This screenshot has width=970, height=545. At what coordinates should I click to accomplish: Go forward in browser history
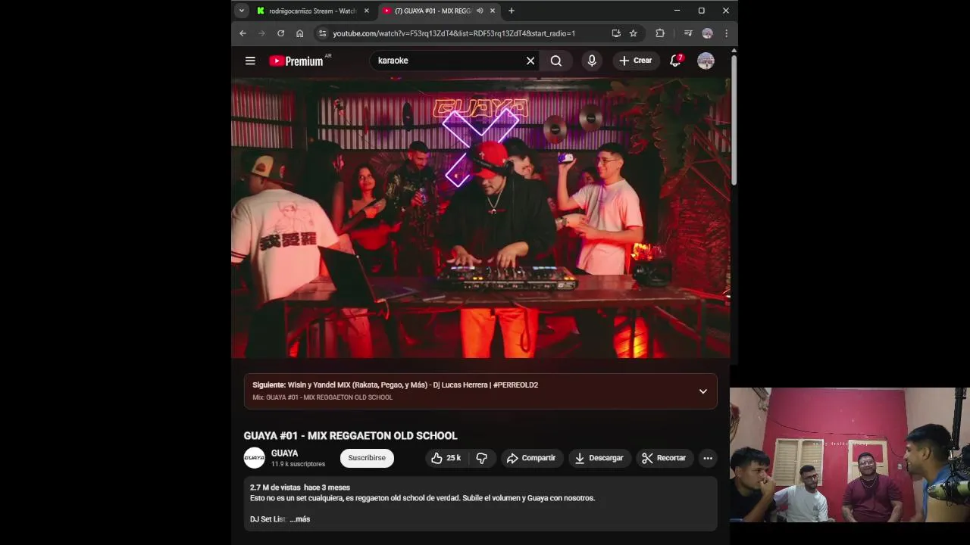pyautogui.click(x=261, y=33)
